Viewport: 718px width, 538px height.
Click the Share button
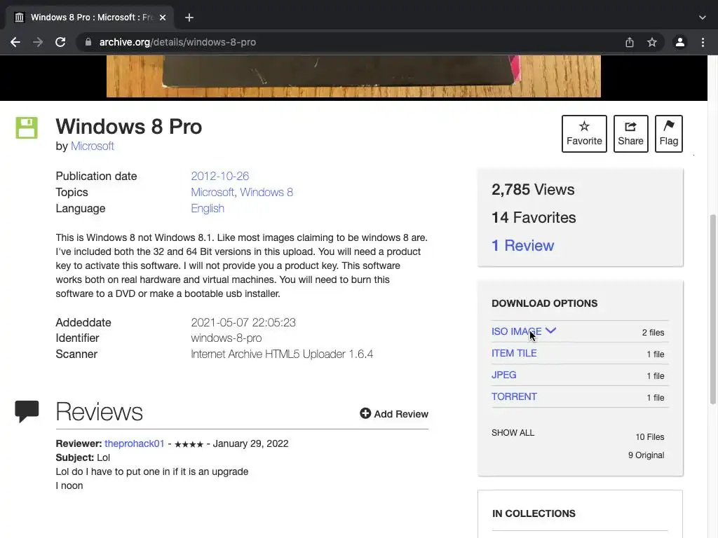click(630, 134)
